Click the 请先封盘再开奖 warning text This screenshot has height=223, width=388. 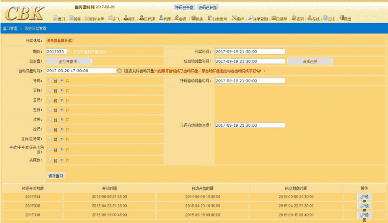pyautogui.click(x=60, y=41)
